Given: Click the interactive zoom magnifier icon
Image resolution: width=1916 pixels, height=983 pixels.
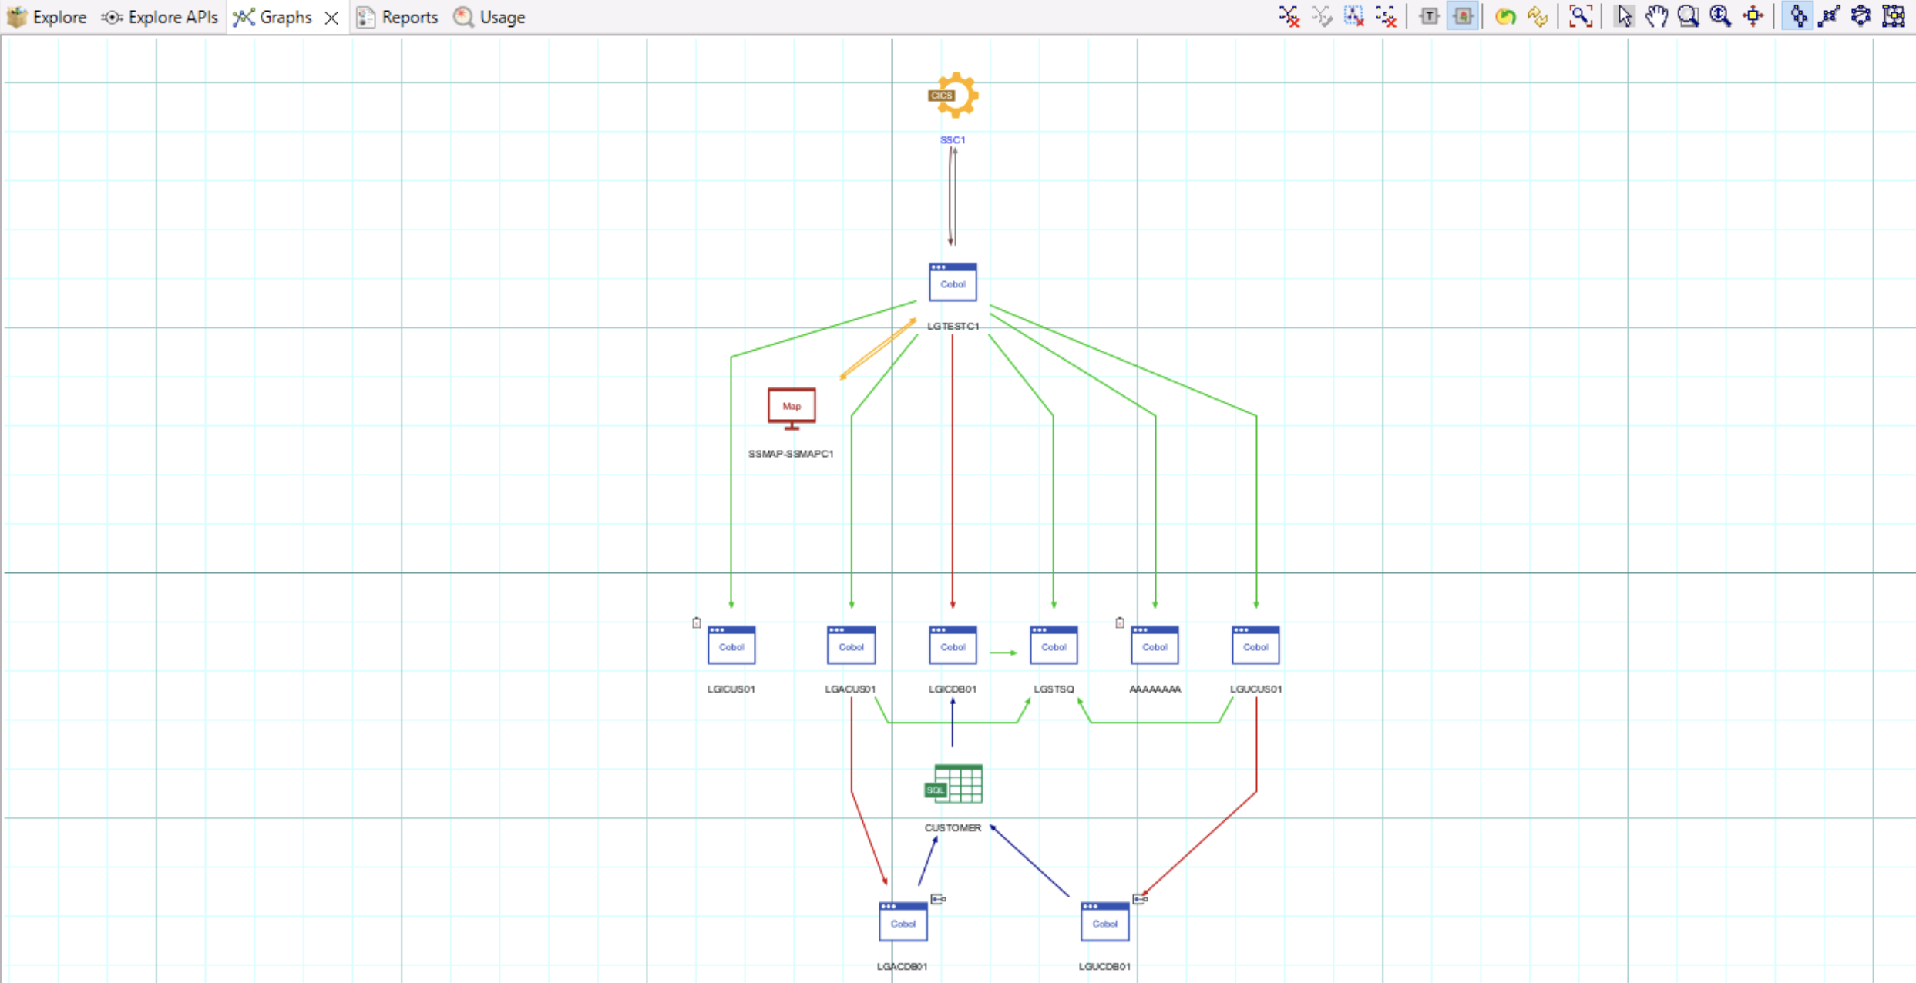Looking at the screenshot, I should pos(1719,16).
